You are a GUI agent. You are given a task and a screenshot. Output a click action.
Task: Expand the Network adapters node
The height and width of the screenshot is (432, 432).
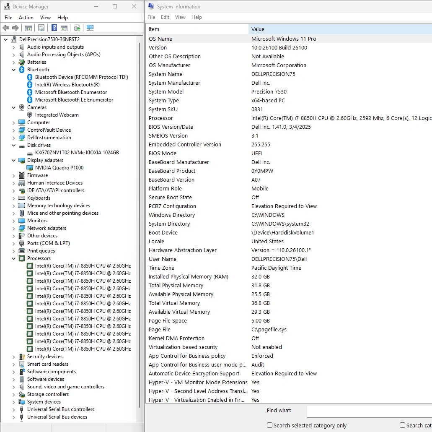pyautogui.click(x=13, y=228)
